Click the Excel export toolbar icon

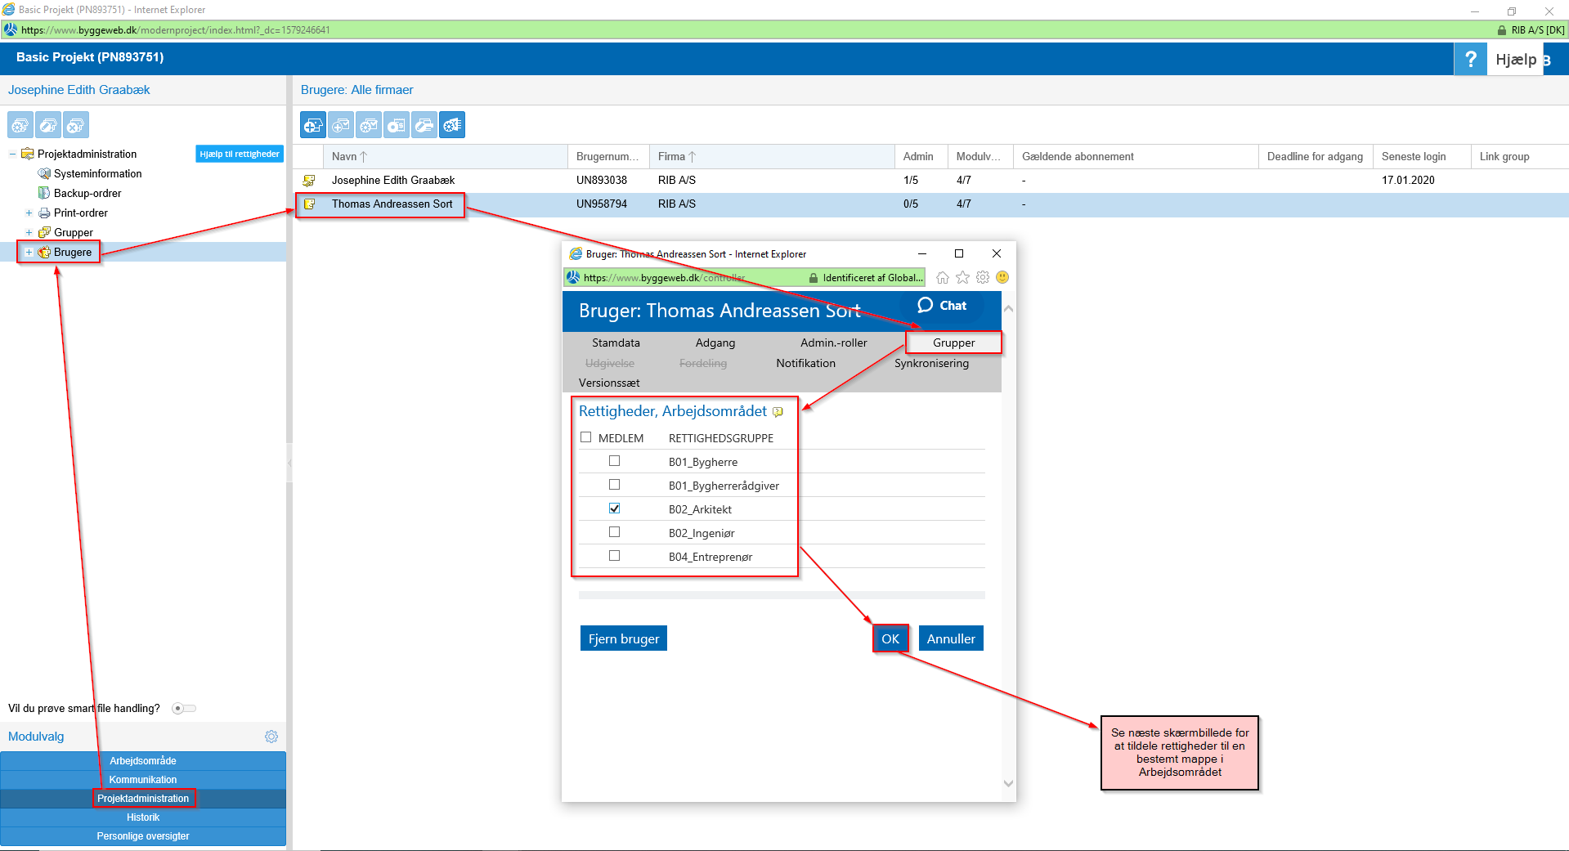(452, 125)
